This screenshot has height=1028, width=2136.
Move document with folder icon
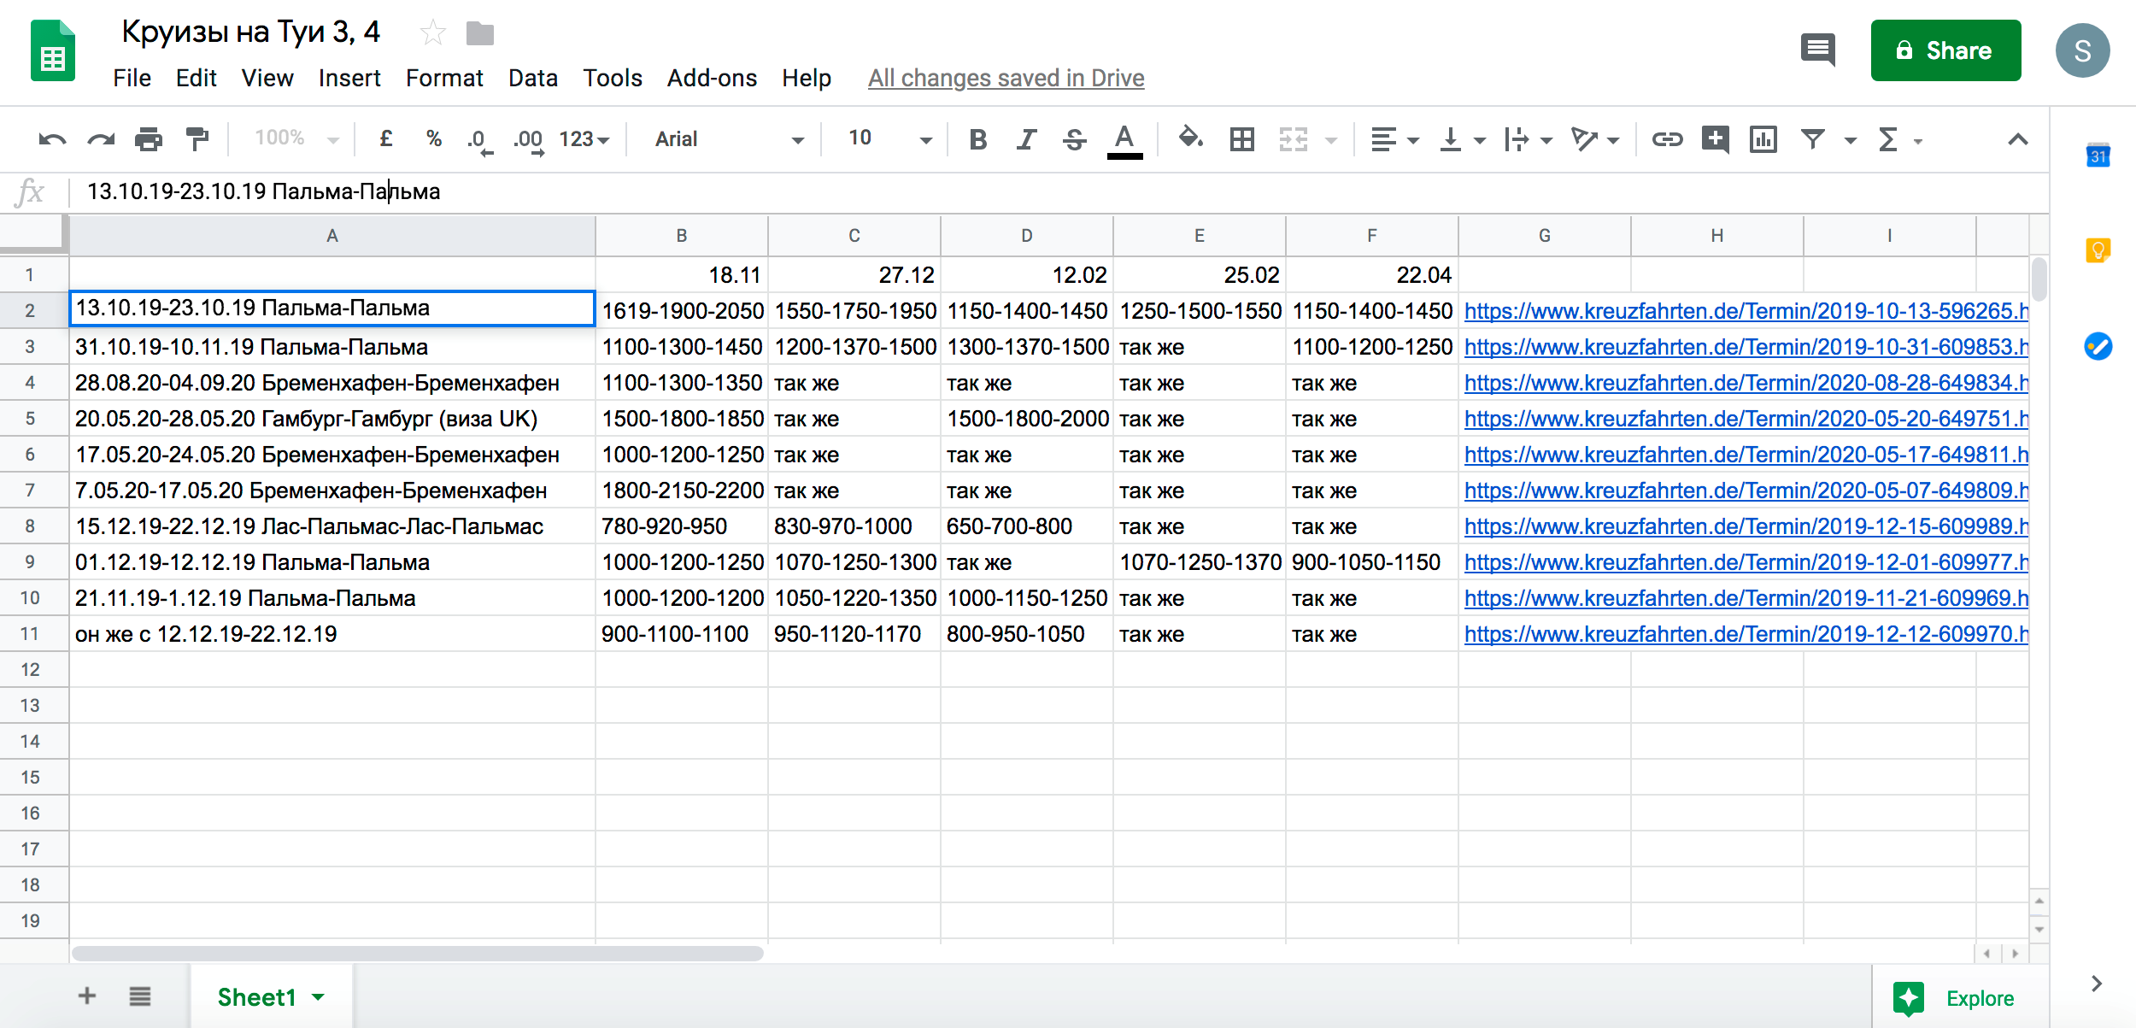480,34
